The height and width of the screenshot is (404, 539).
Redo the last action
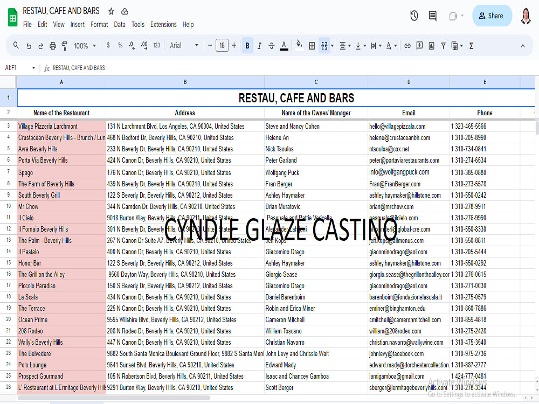point(40,46)
